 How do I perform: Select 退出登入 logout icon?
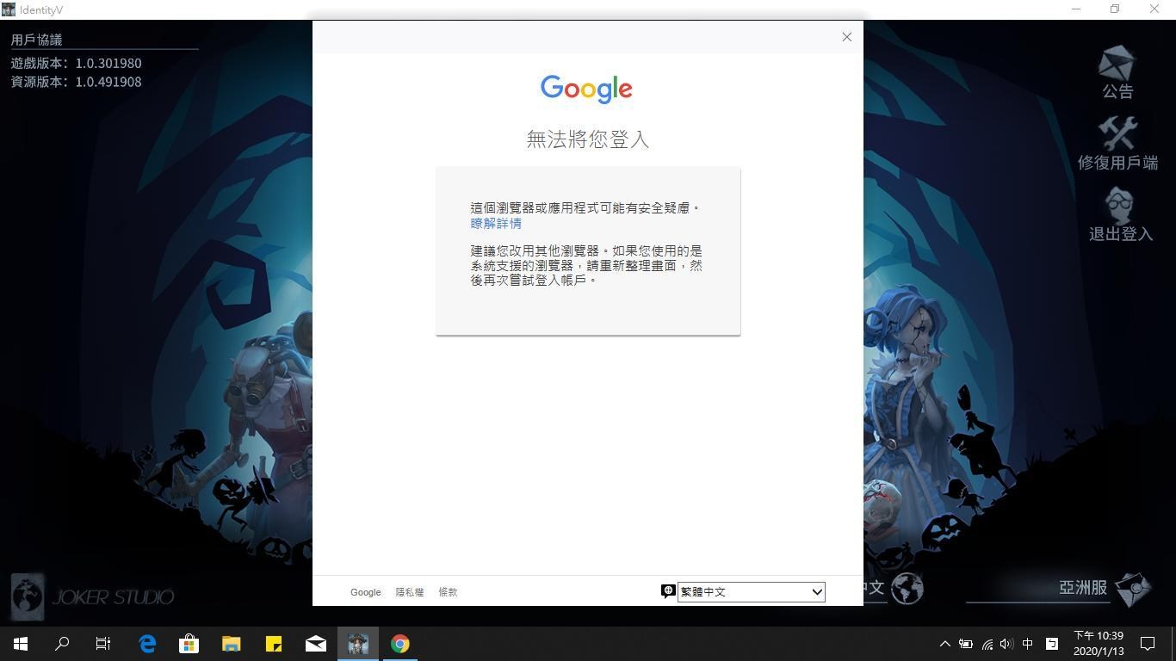(x=1119, y=214)
